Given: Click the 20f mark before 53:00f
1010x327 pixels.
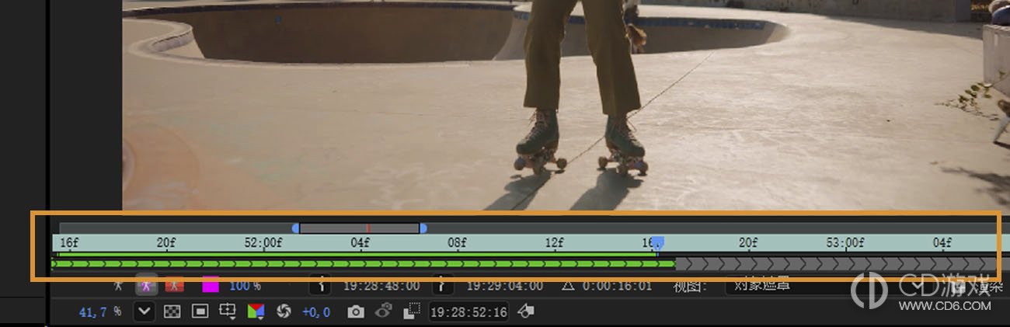Looking at the screenshot, I should 747,243.
